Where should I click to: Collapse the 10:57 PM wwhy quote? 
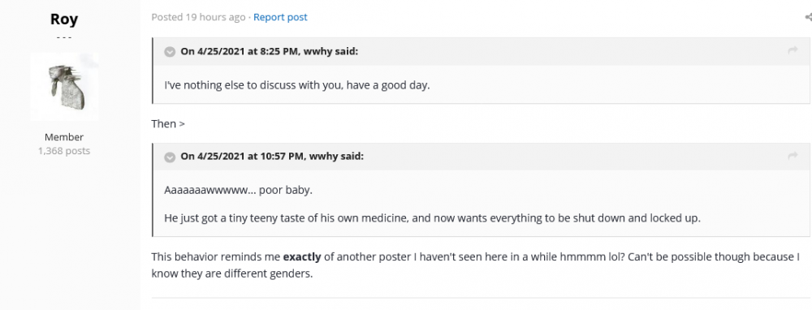170,157
